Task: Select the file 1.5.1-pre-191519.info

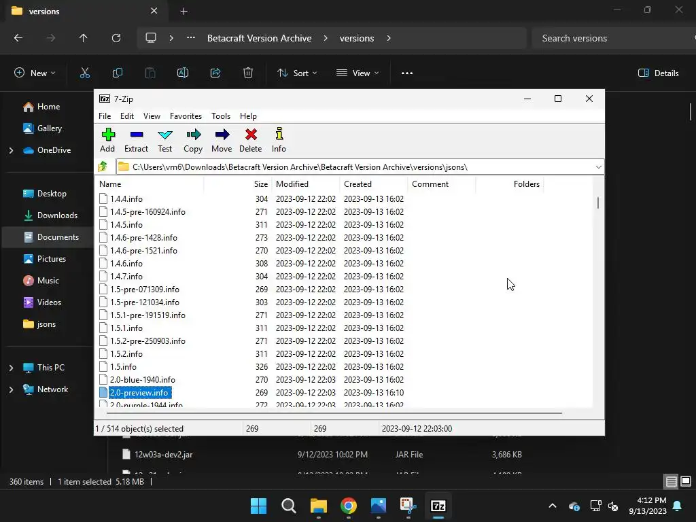Action: point(147,315)
